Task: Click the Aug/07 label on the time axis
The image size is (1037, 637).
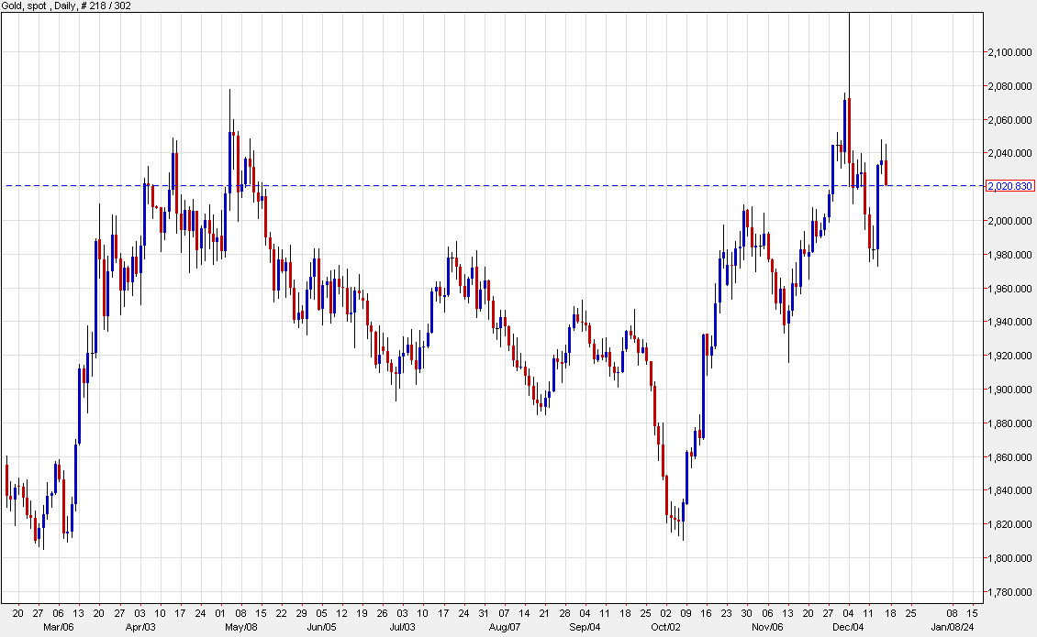Action: [503, 628]
